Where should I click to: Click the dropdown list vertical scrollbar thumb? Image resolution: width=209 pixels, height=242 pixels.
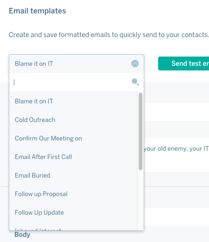141,131
